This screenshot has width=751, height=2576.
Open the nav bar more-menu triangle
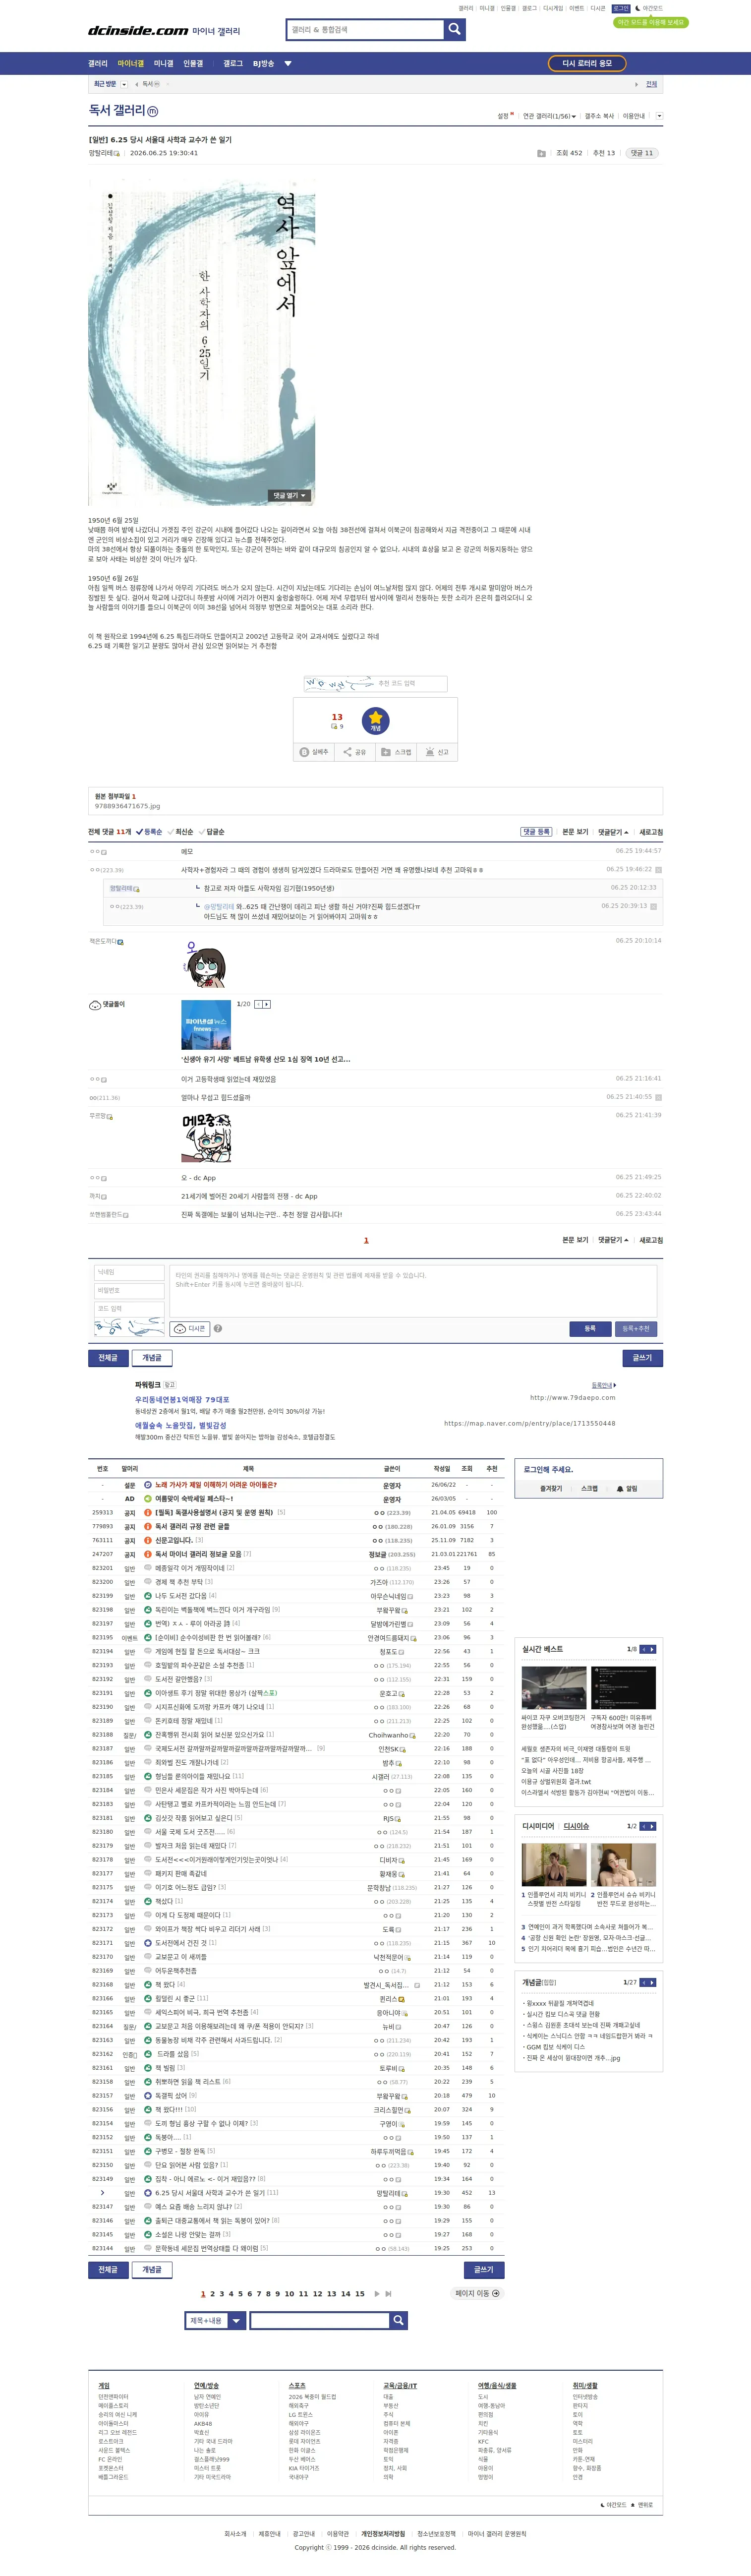click(x=288, y=64)
